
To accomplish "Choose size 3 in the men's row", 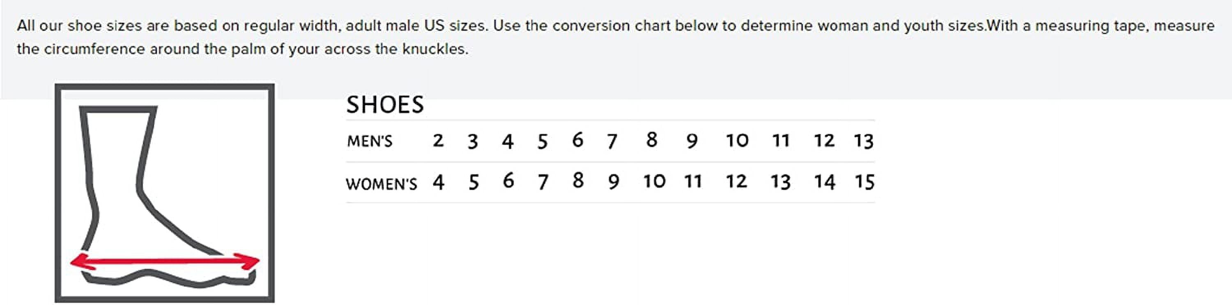I will click(x=473, y=141).
